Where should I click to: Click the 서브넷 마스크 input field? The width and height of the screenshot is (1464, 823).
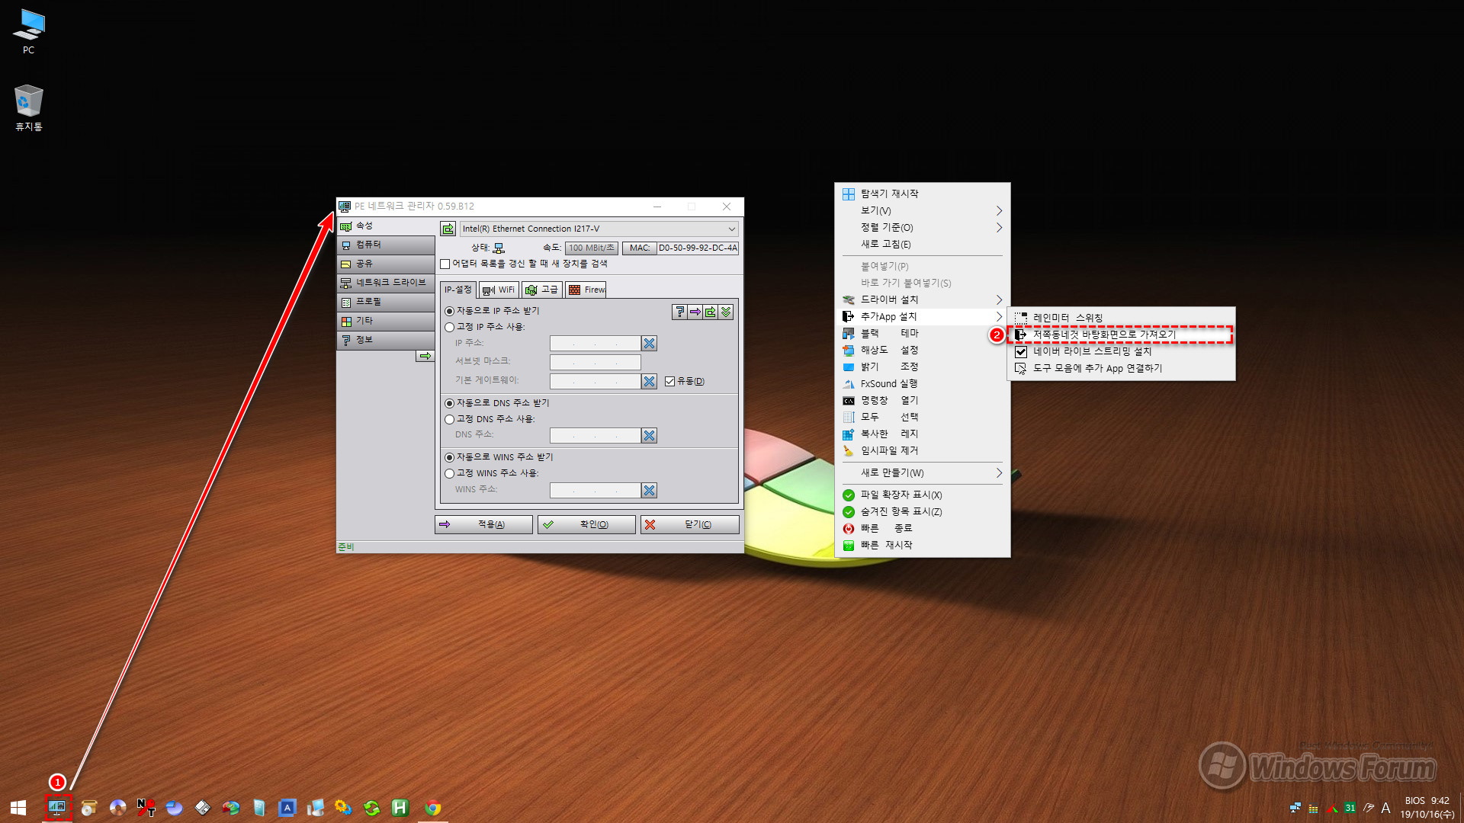click(x=595, y=363)
